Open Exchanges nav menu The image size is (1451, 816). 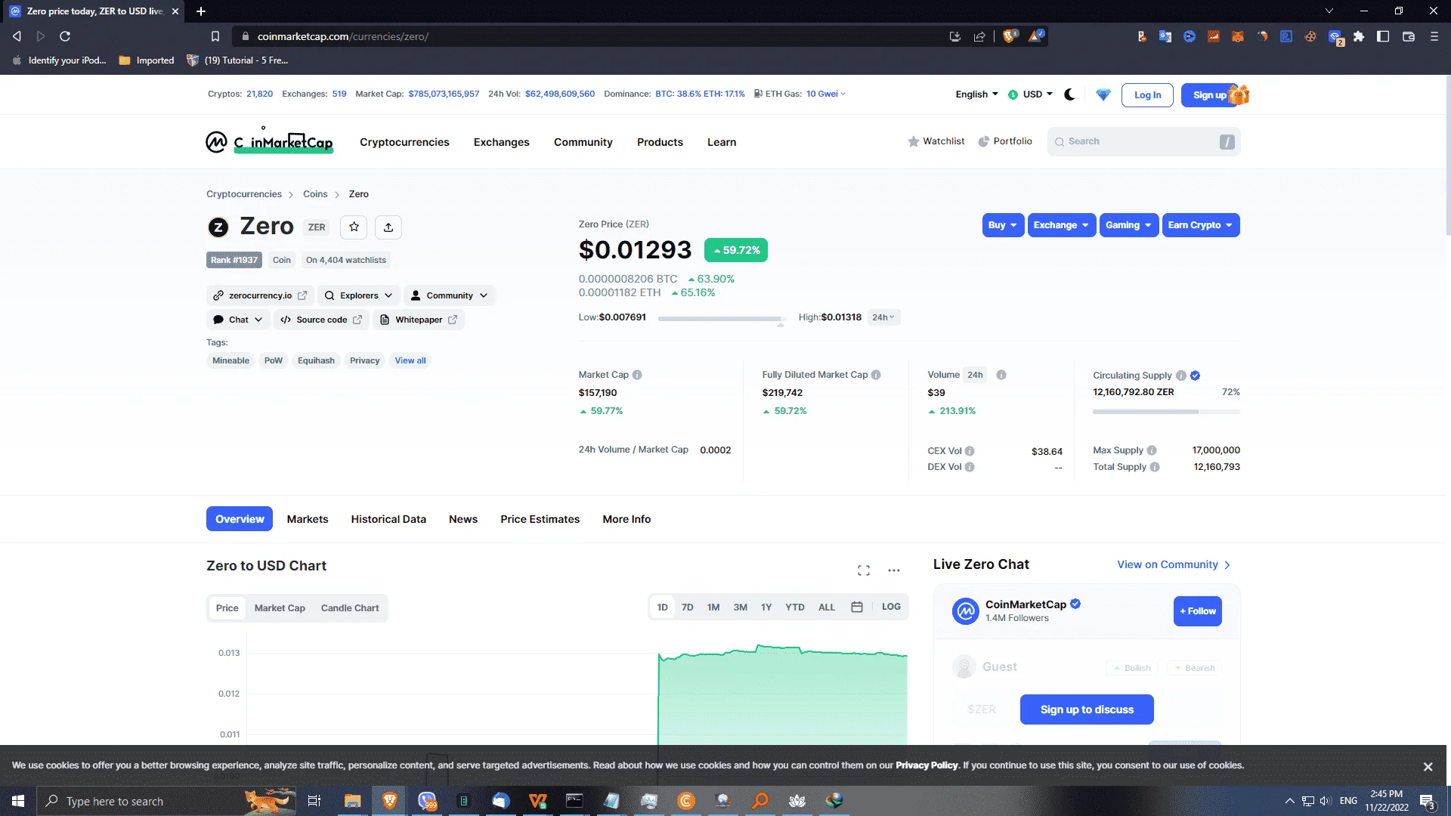pyautogui.click(x=502, y=142)
